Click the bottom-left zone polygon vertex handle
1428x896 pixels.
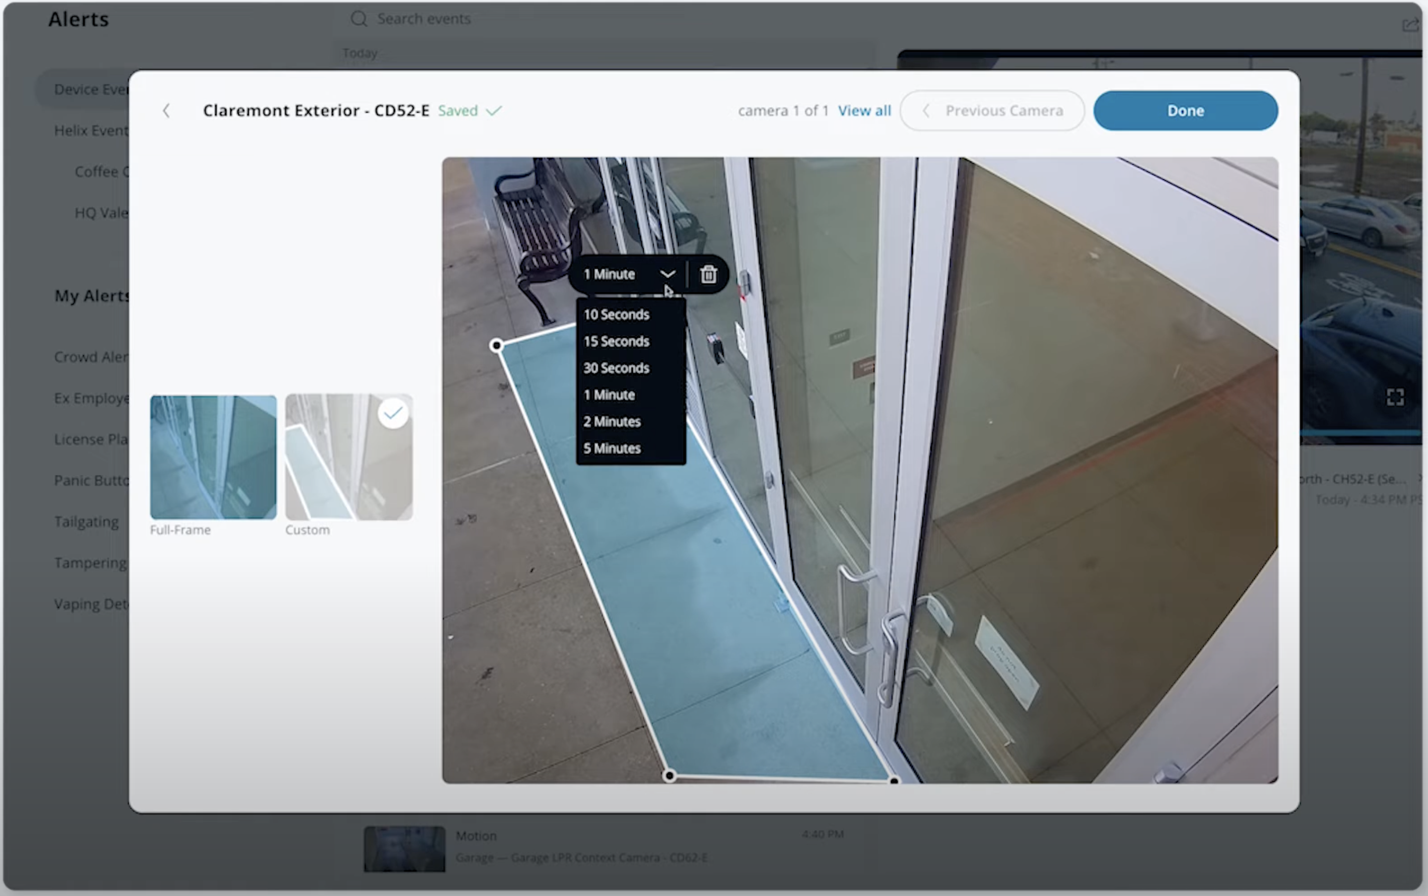click(669, 775)
